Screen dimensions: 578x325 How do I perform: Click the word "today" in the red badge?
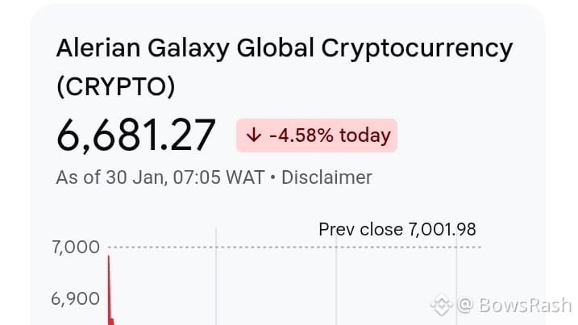pos(364,135)
